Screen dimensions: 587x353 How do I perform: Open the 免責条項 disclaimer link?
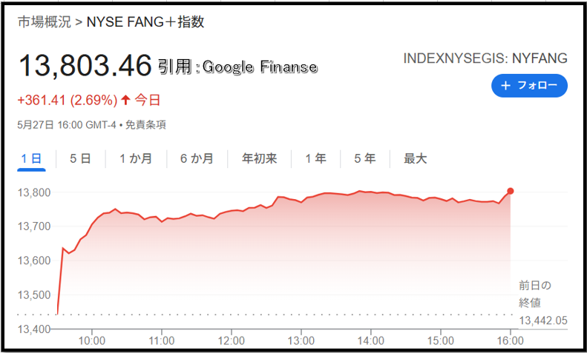145,124
